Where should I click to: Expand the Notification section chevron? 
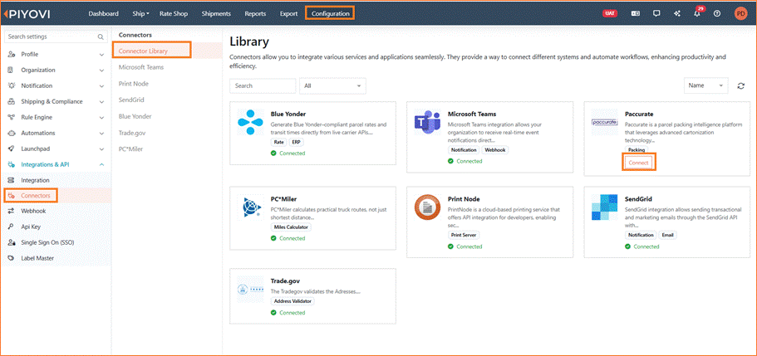pyautogui.click(x=101, y=85)
